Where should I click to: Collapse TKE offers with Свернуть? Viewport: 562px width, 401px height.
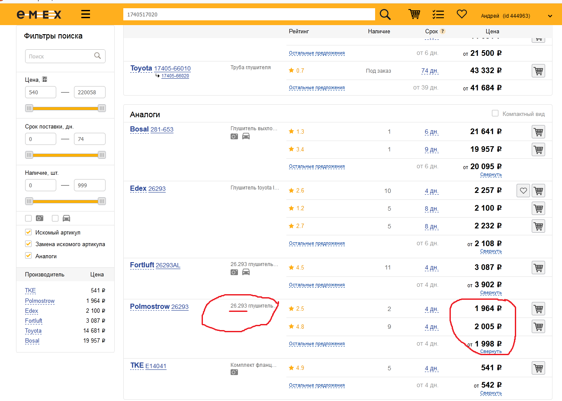click(x=491, y=393)
